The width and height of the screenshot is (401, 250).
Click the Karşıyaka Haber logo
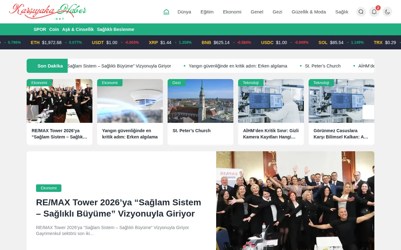48,12
